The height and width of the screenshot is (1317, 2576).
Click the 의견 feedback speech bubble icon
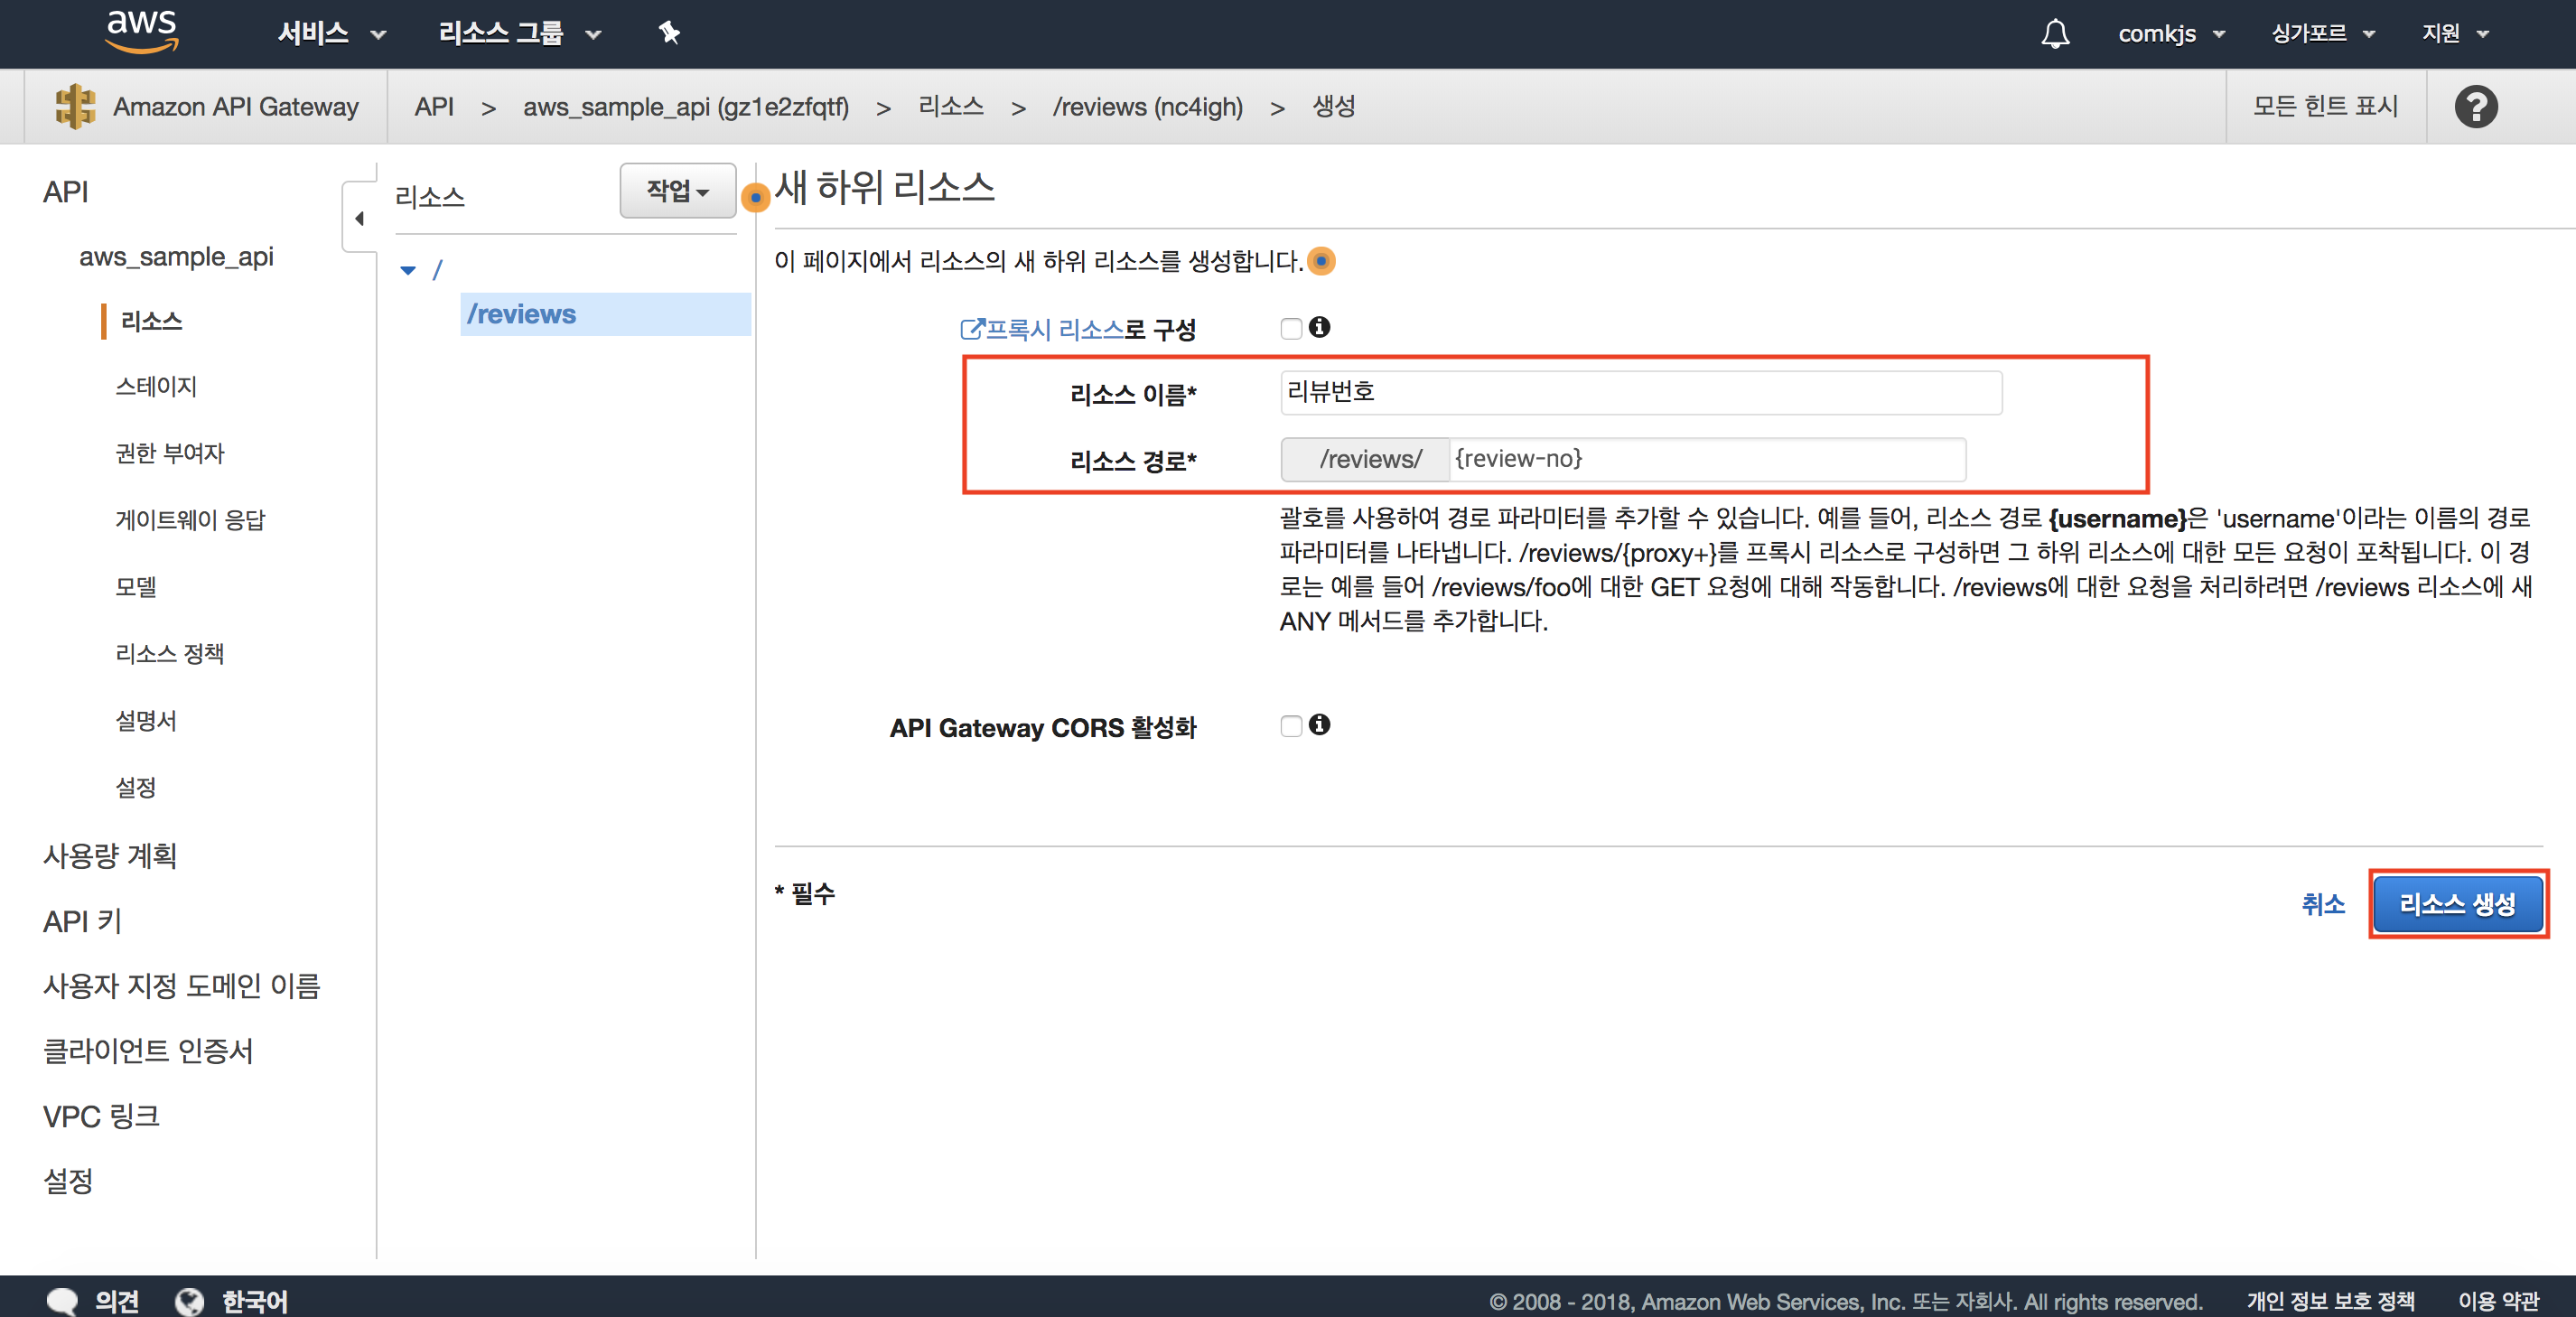click(63, 1300)
